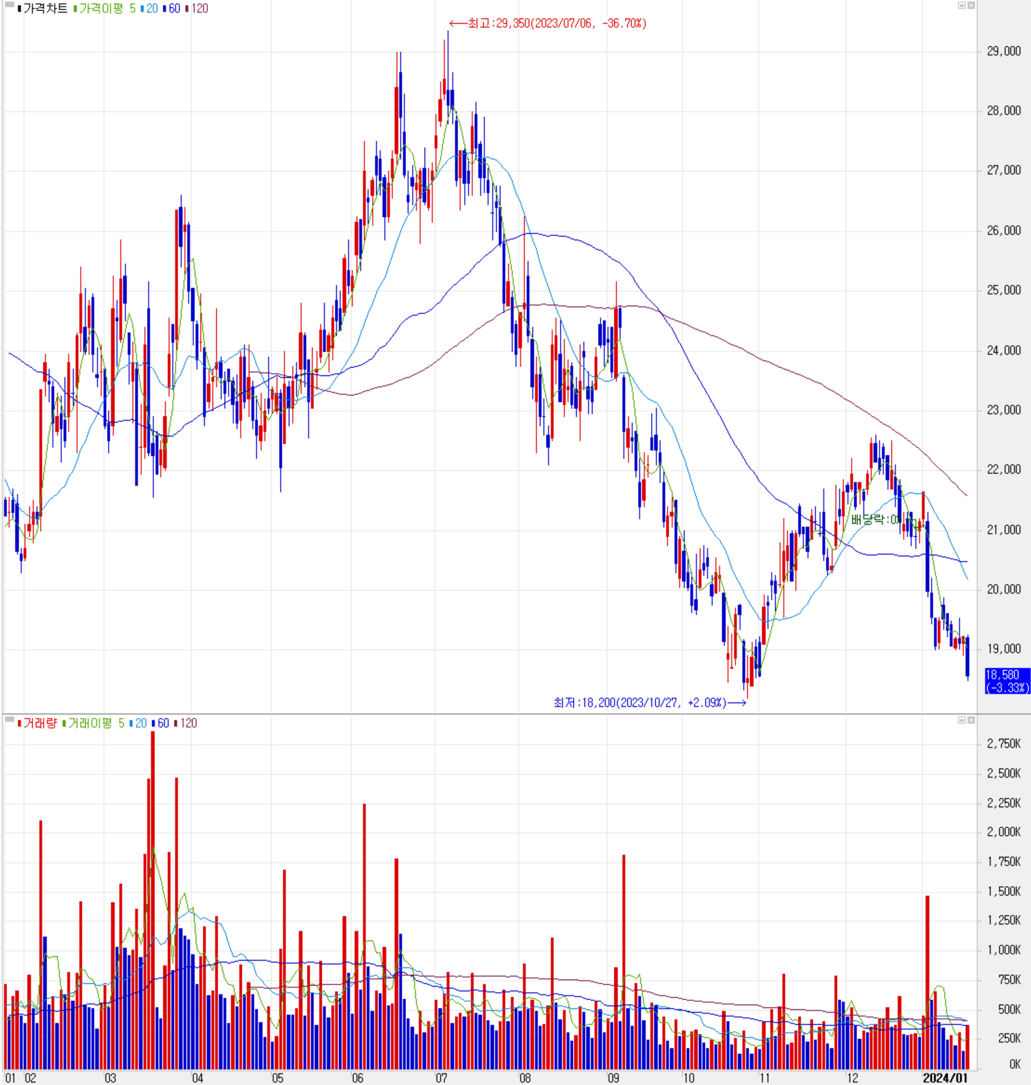
Task: Click the 1,750K volume axis label
Action: click(1004, 862)
